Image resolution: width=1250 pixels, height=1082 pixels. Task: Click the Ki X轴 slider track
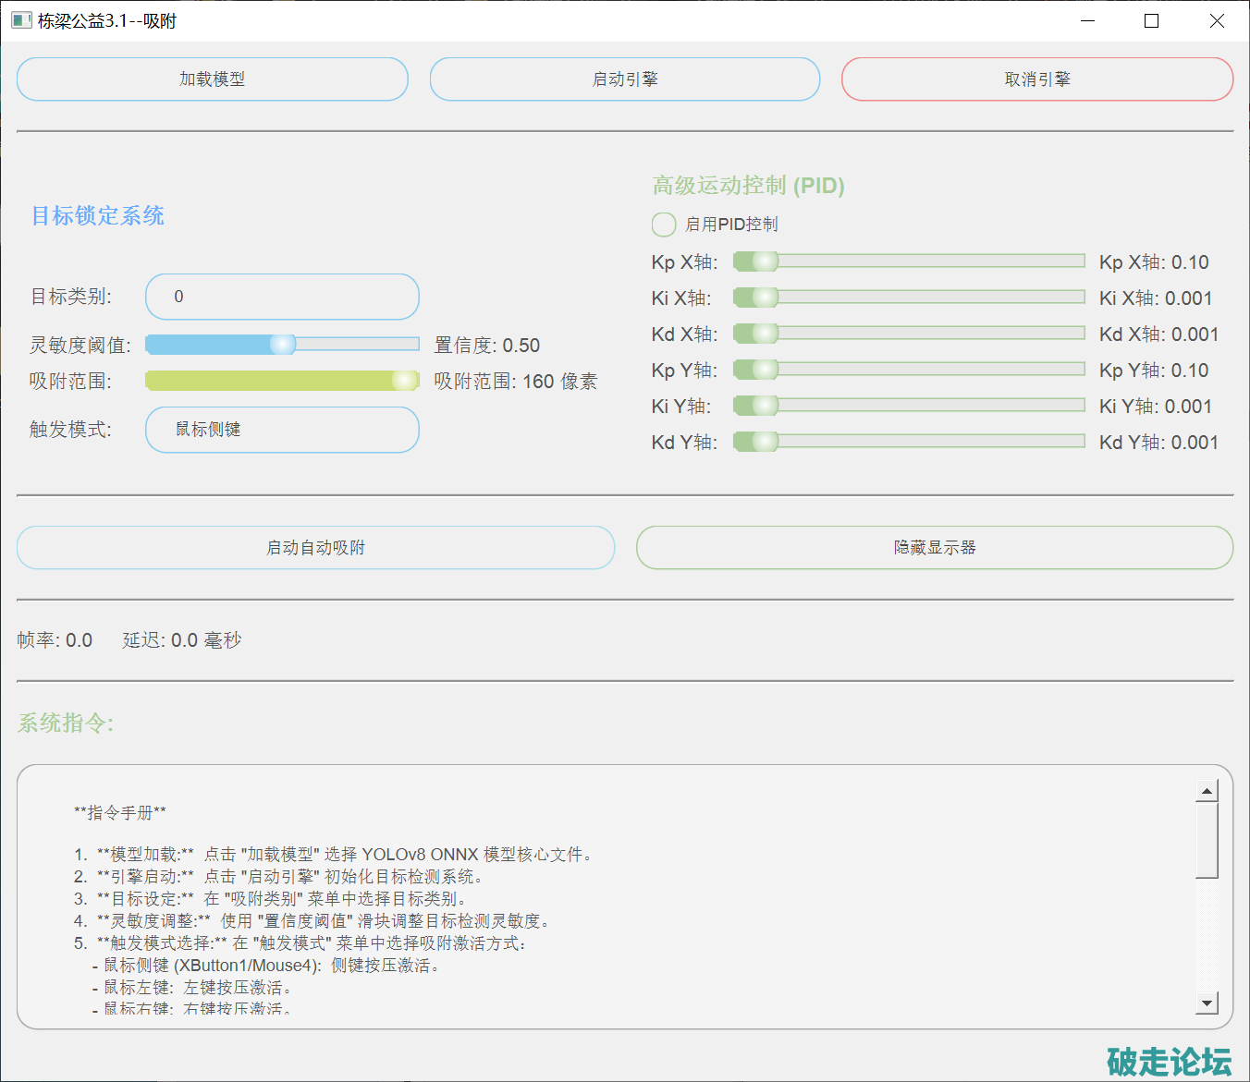925,298
